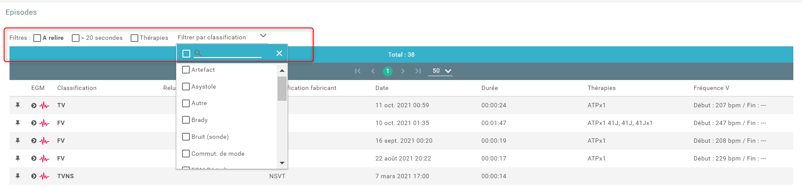
Task: Click 'Début : 229 bpm / Fin : ---'
Action: coord(730,158)
